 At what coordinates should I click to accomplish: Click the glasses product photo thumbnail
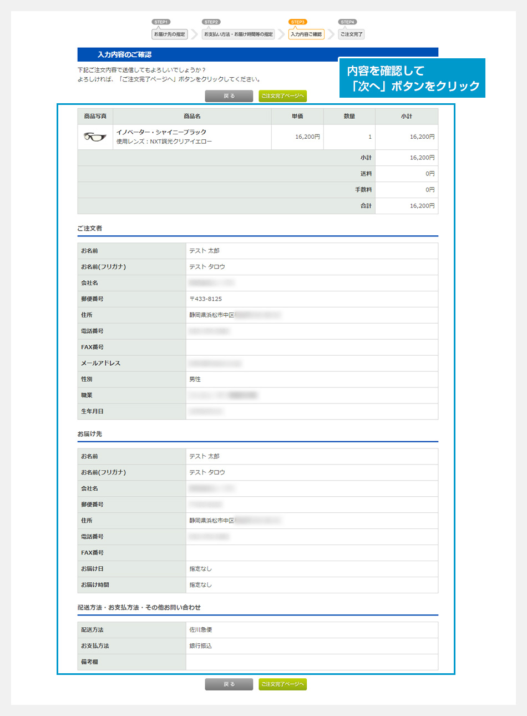click(95, 137)
